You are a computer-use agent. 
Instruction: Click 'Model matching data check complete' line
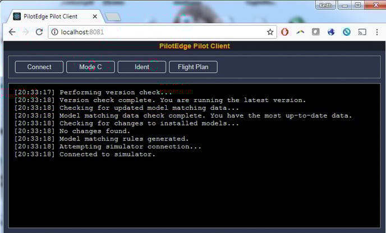coord(183,115)
